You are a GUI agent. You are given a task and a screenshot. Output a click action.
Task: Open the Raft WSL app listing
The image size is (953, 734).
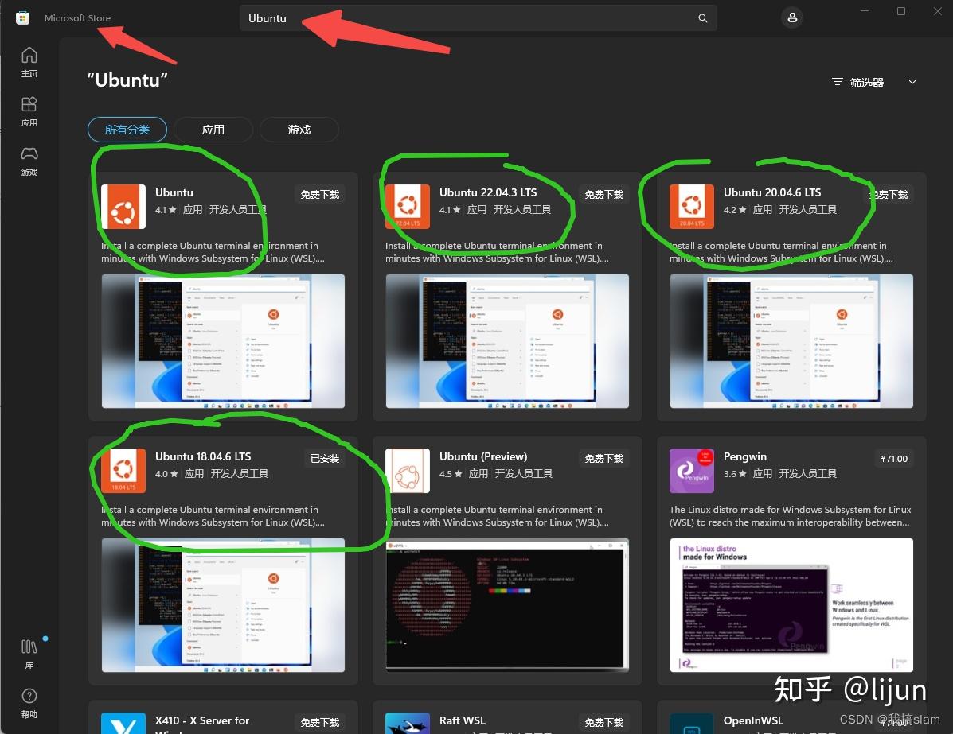pyautogui.click(x=462, y=720)
